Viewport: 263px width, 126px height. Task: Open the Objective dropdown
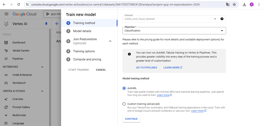(174, 31)
